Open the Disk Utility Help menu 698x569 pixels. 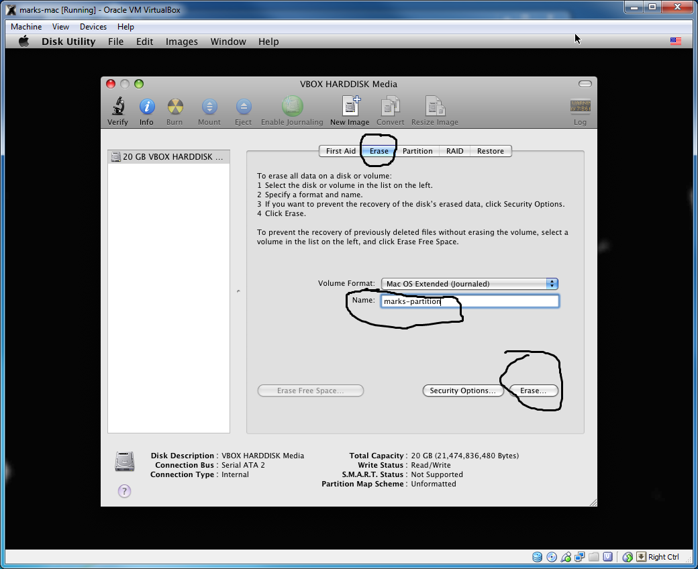[268, 42]
